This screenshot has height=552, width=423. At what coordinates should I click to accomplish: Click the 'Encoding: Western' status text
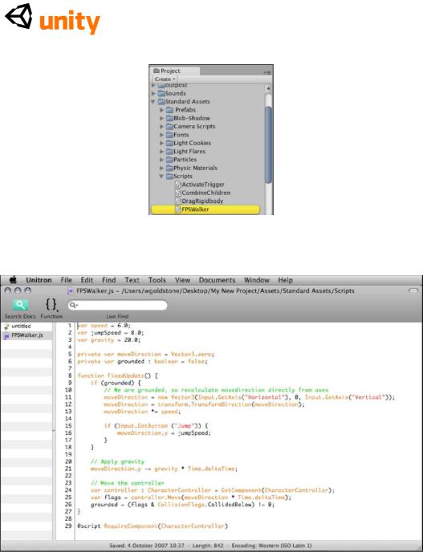[x=271, y=546]
